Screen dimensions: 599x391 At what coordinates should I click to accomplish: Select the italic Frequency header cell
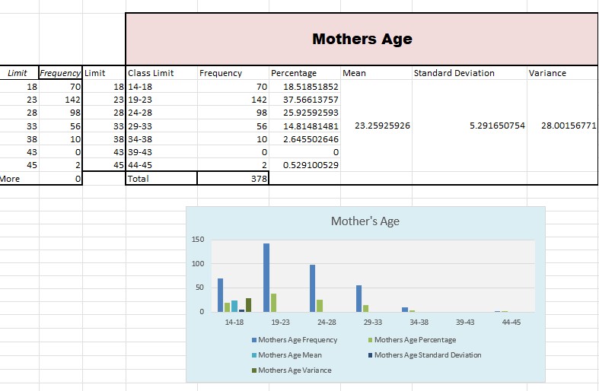click(60, 73)
